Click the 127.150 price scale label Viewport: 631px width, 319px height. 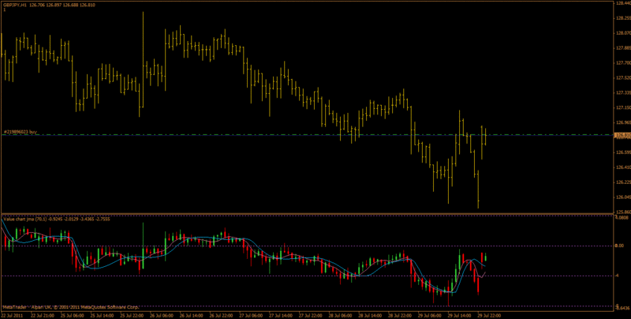[622, 107]
